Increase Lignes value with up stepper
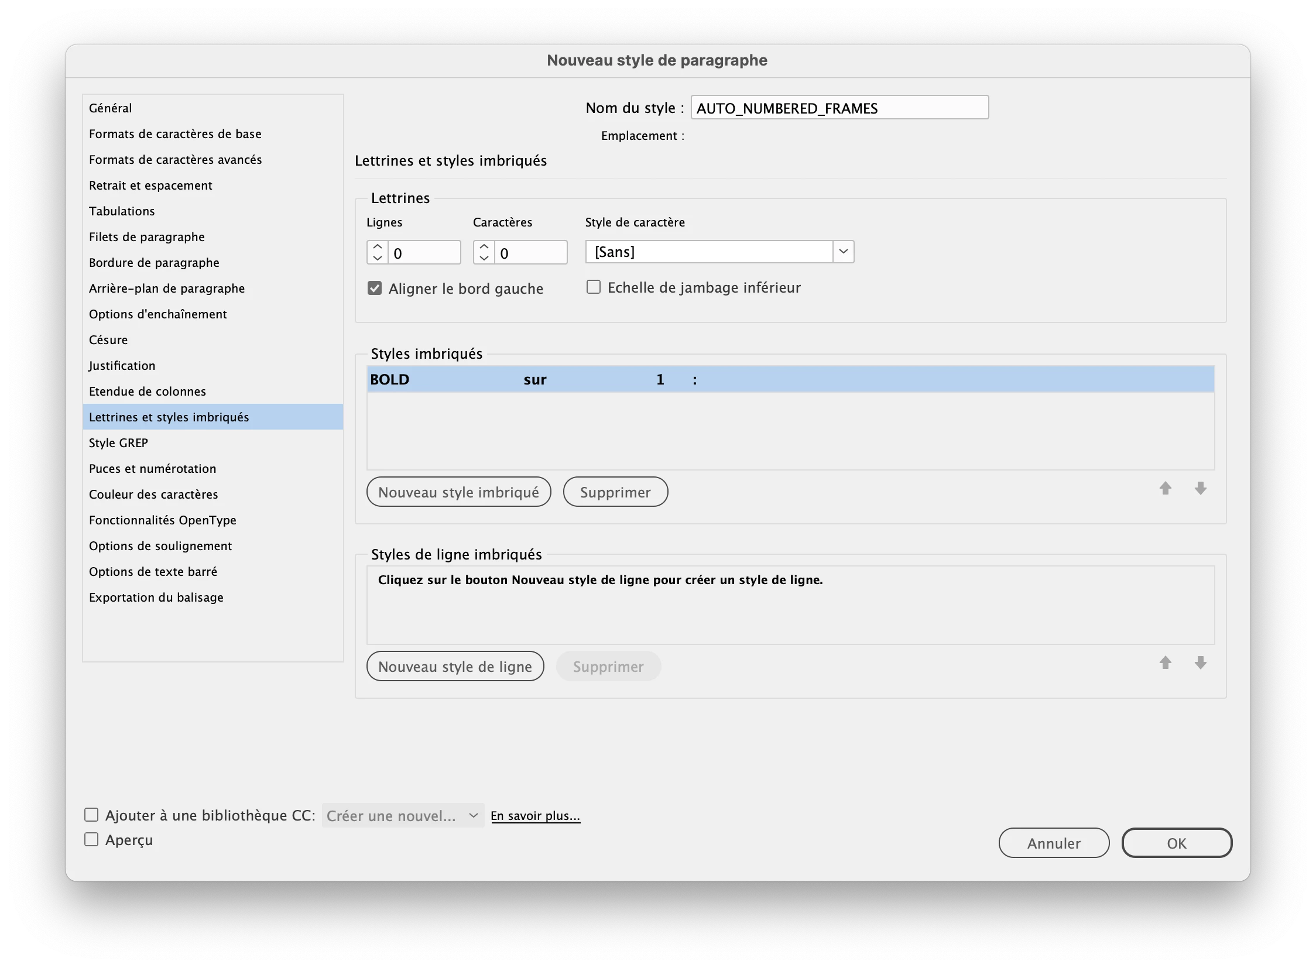1316x968 pixels. (x=378, y=247)
